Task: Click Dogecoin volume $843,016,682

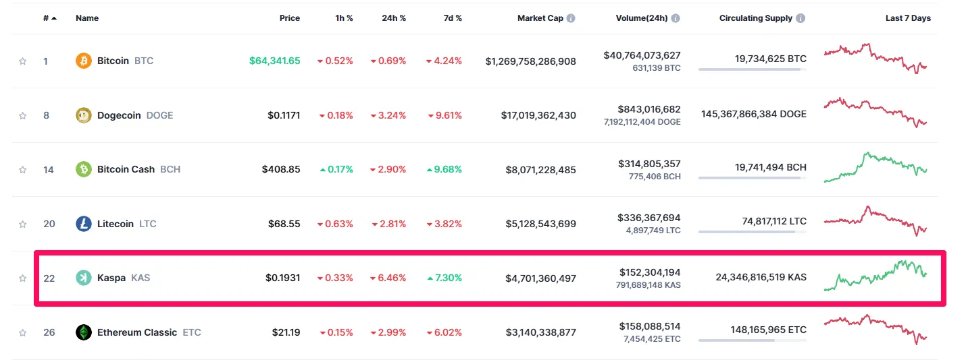Action: click(x=649, y=109)
